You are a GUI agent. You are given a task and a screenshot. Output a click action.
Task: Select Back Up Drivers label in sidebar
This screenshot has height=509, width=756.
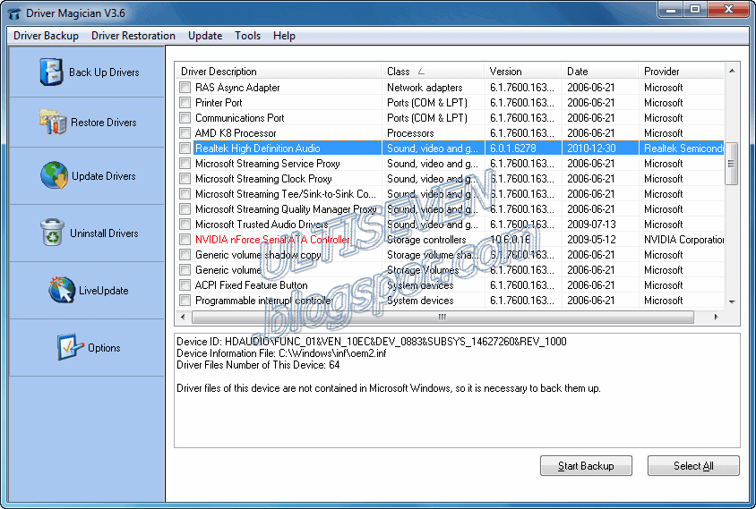click(104, 72)
